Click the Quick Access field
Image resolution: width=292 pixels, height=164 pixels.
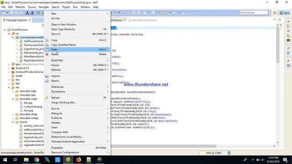(x=254, y=13)
